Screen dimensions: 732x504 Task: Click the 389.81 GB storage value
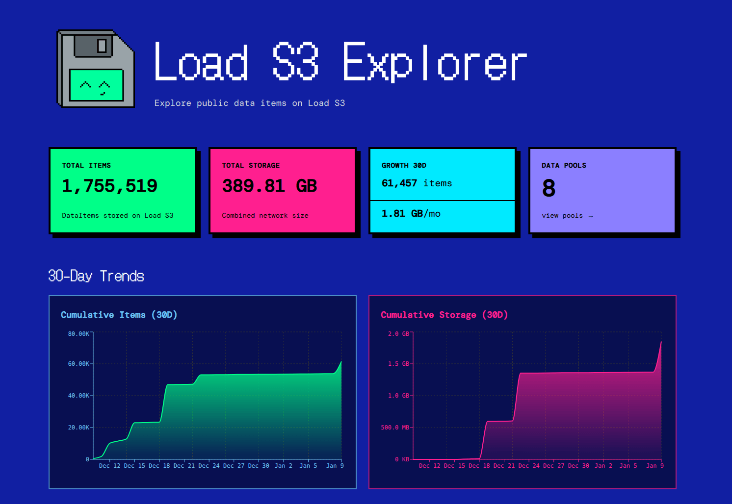(x=269, y=186)
